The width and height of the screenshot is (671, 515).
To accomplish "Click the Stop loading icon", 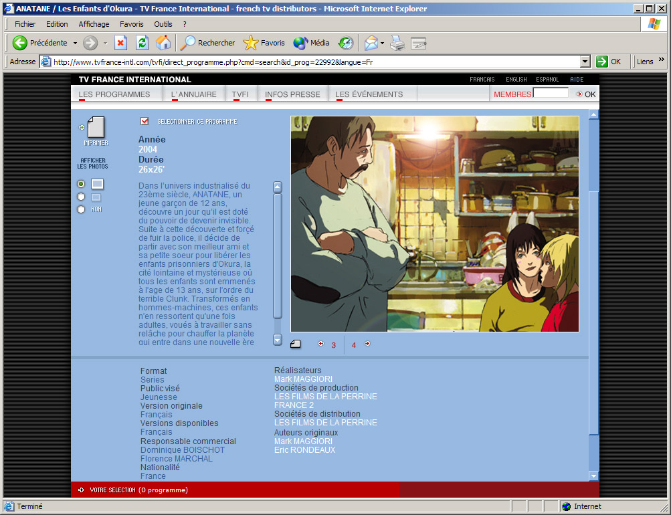I will pos(120,43).
